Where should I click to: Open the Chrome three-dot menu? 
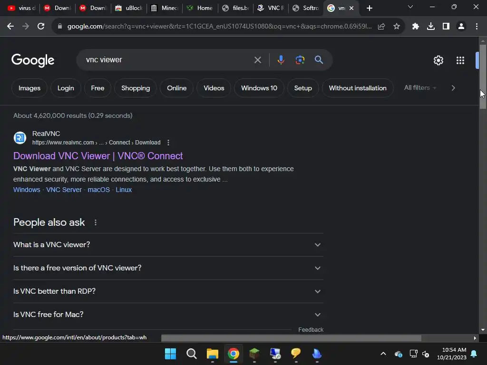tap(477, 27)
